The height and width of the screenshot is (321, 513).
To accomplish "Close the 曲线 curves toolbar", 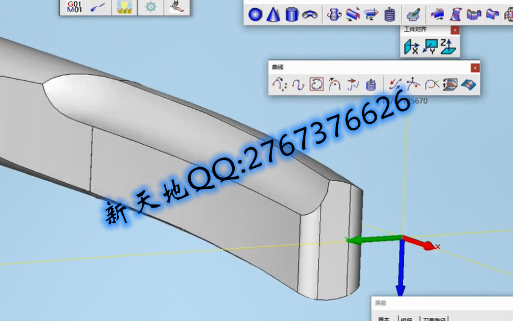I will pos(475,68).
